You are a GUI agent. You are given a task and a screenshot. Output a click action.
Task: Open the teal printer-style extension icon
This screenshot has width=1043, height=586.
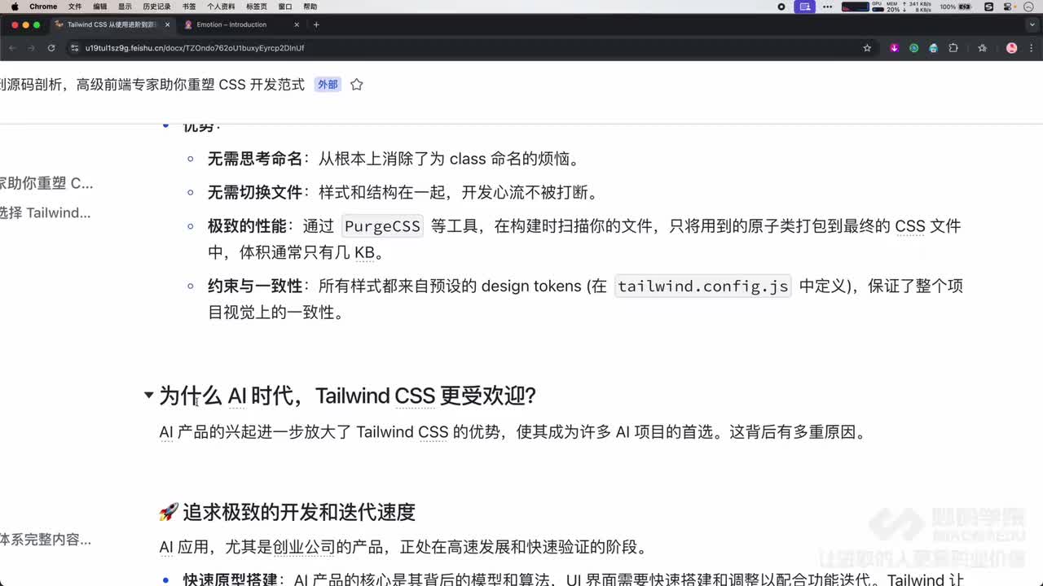click(x=934, y=48)
